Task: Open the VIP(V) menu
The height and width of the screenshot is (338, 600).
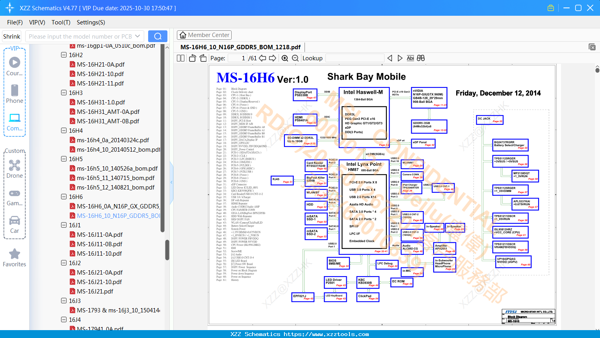Action: 37,22
